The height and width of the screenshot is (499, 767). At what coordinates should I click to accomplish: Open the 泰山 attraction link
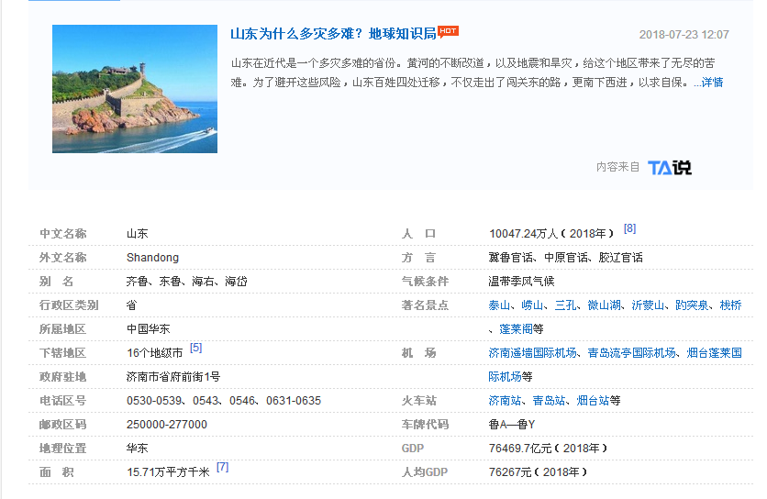point(499,305)
